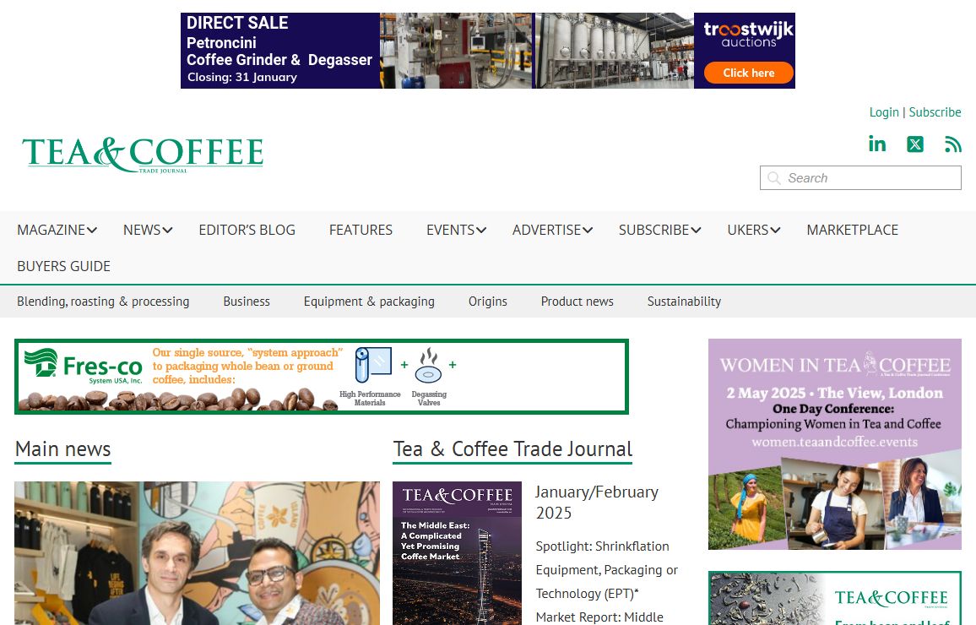Click the Main news heading
976x625 pixels.
[x=62, y=448]
